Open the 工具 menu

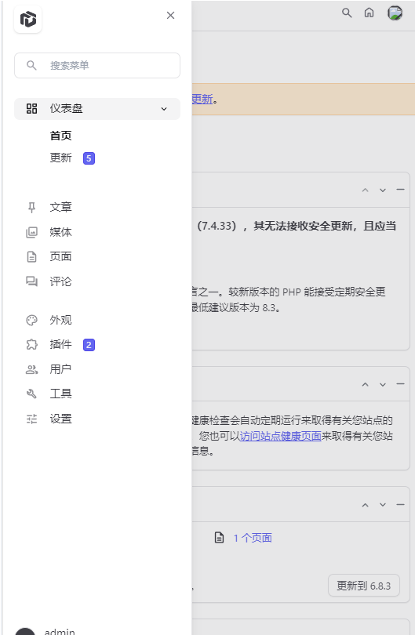point(60,394)
